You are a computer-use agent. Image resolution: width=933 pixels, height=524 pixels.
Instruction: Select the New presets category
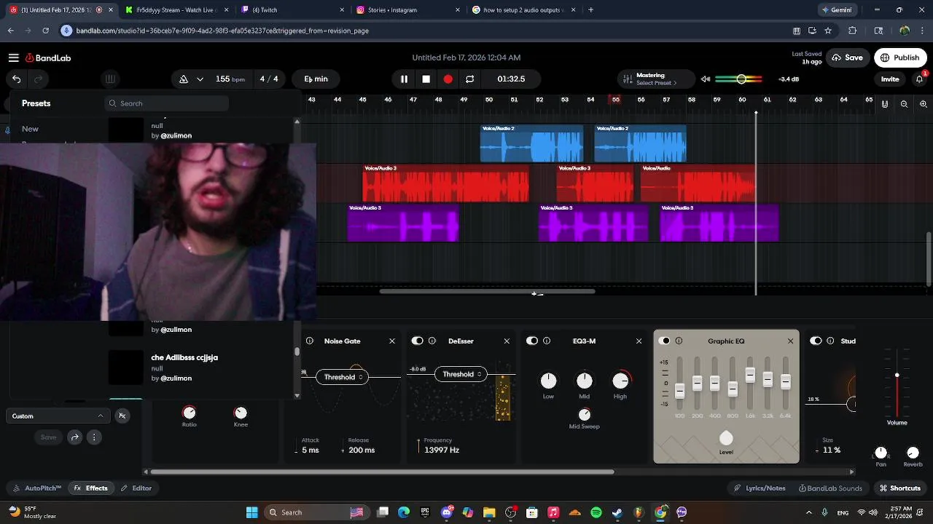point(30,129)
